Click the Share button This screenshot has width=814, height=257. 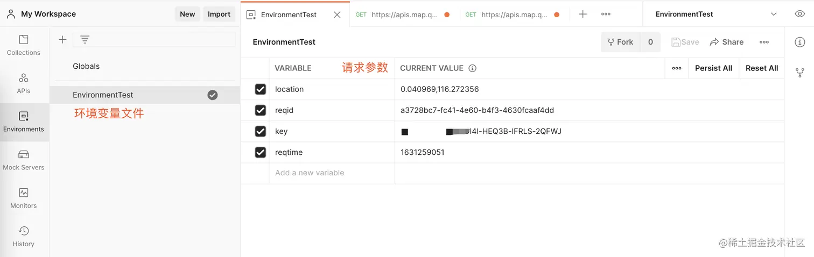tap(727, 42)
